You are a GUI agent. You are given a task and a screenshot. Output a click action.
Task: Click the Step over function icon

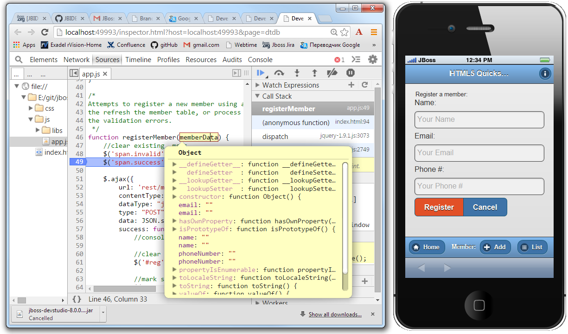tap(279, 73)
